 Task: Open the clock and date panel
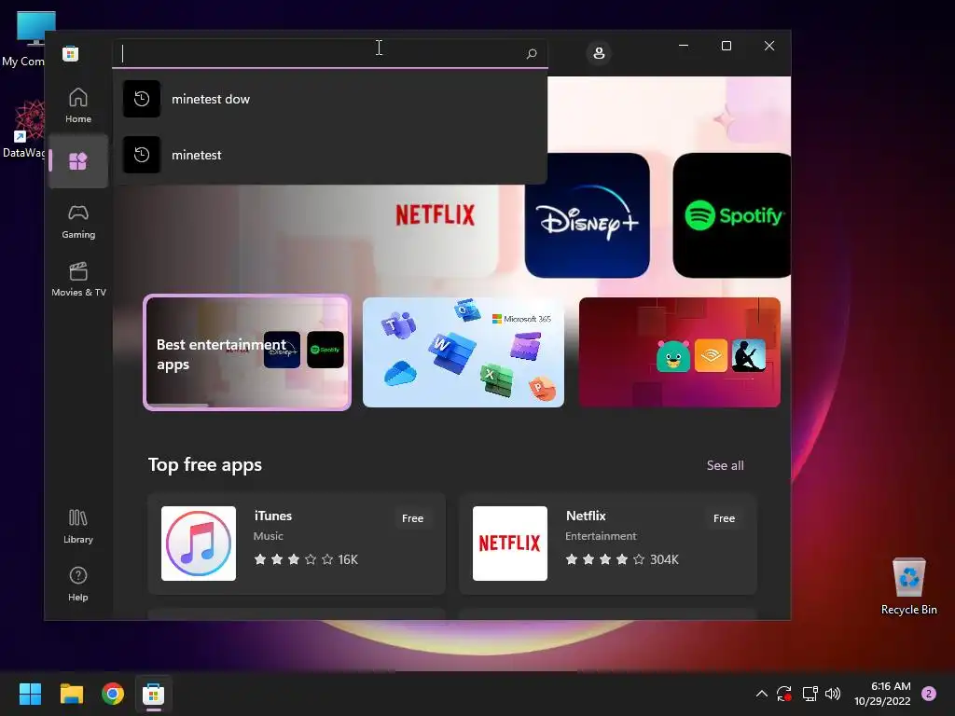882,694
